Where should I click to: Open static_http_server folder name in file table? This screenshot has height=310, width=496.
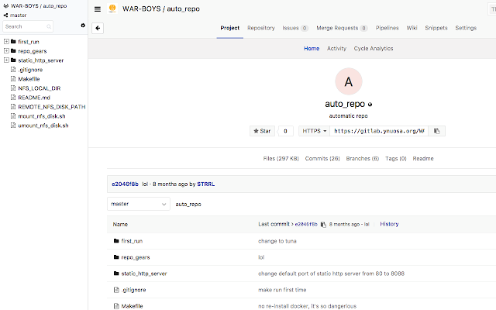tap(144, 274)
